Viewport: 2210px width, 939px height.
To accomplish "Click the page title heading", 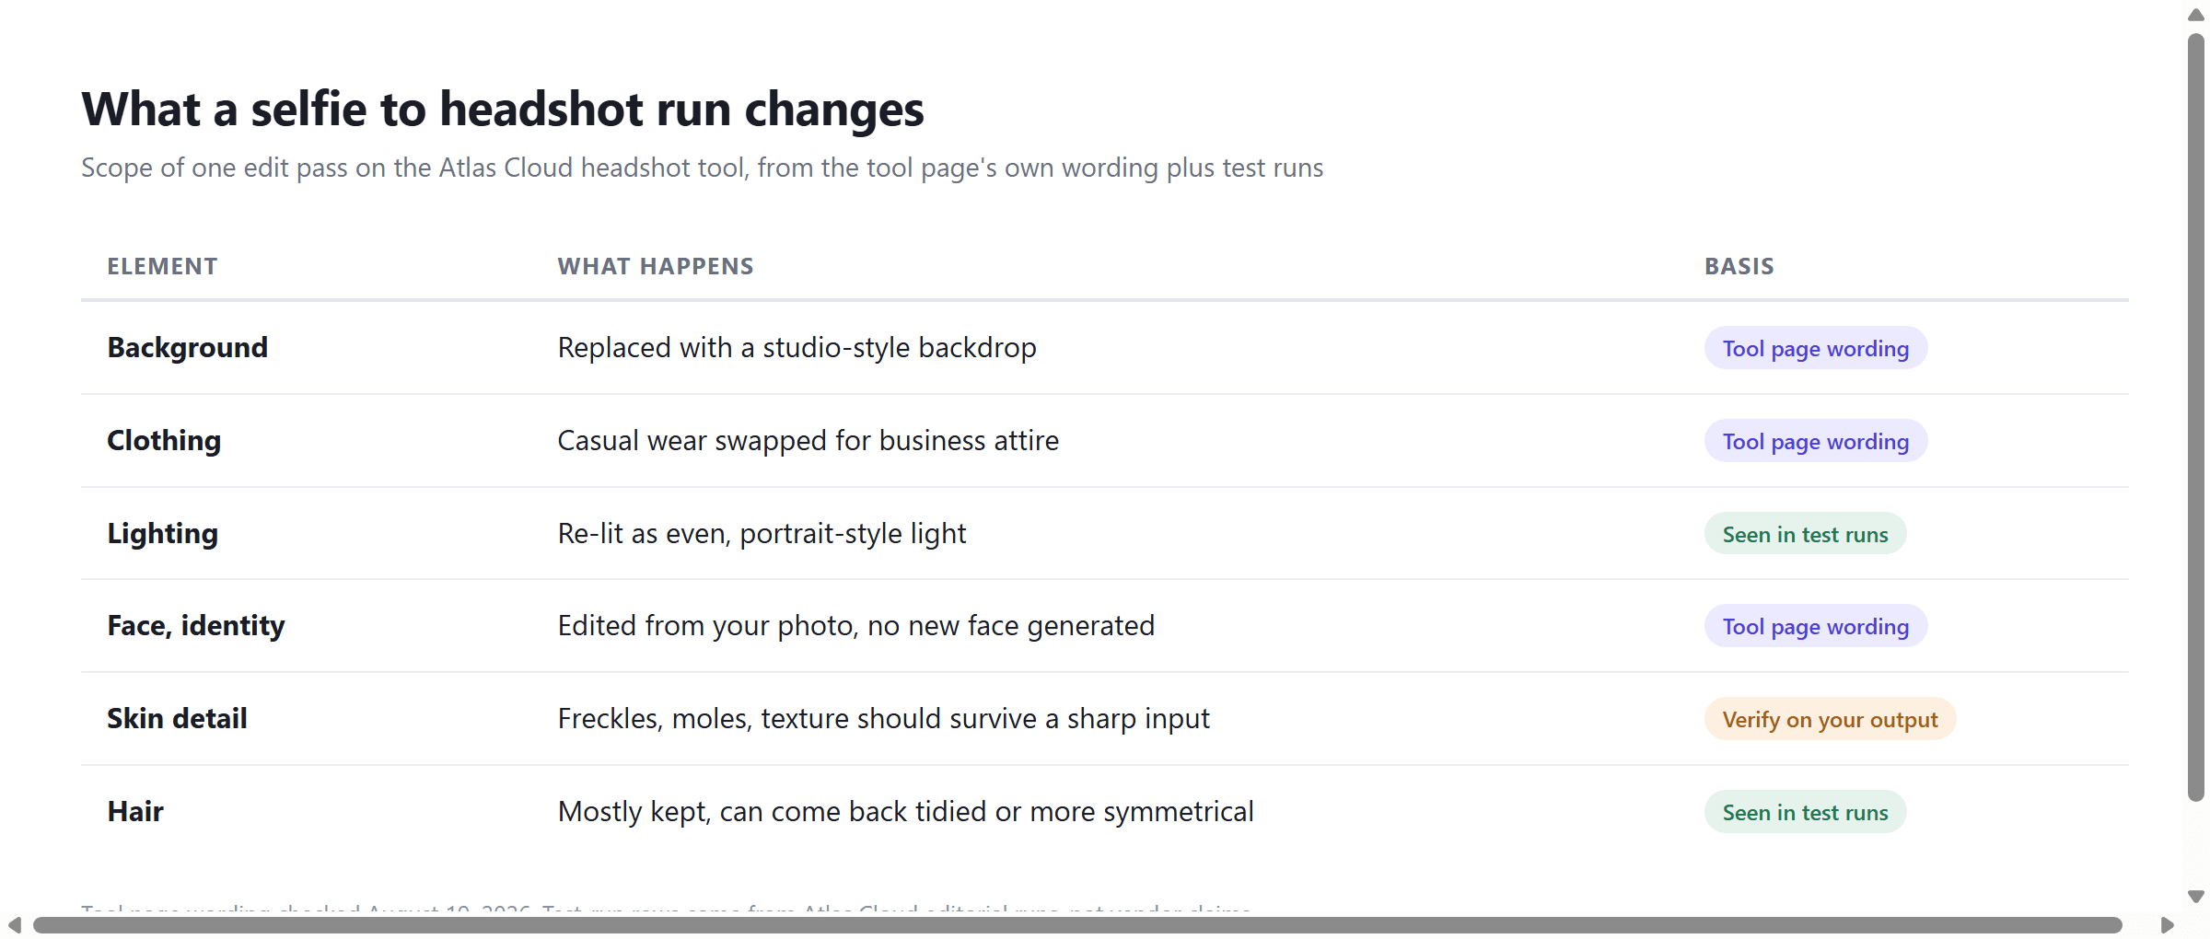I will click(x=502, y=109).
